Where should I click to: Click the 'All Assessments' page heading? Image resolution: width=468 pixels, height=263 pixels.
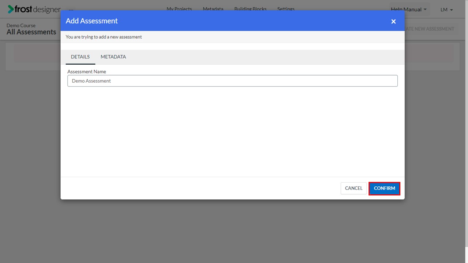31,32
